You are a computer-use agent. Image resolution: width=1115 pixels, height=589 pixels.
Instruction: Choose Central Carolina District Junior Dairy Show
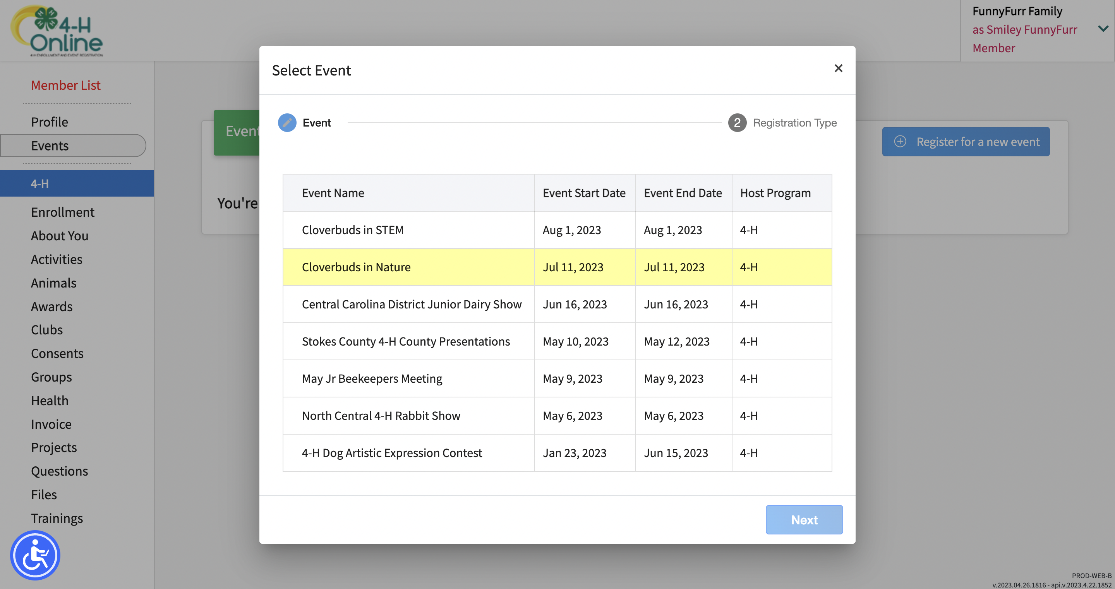411,304
